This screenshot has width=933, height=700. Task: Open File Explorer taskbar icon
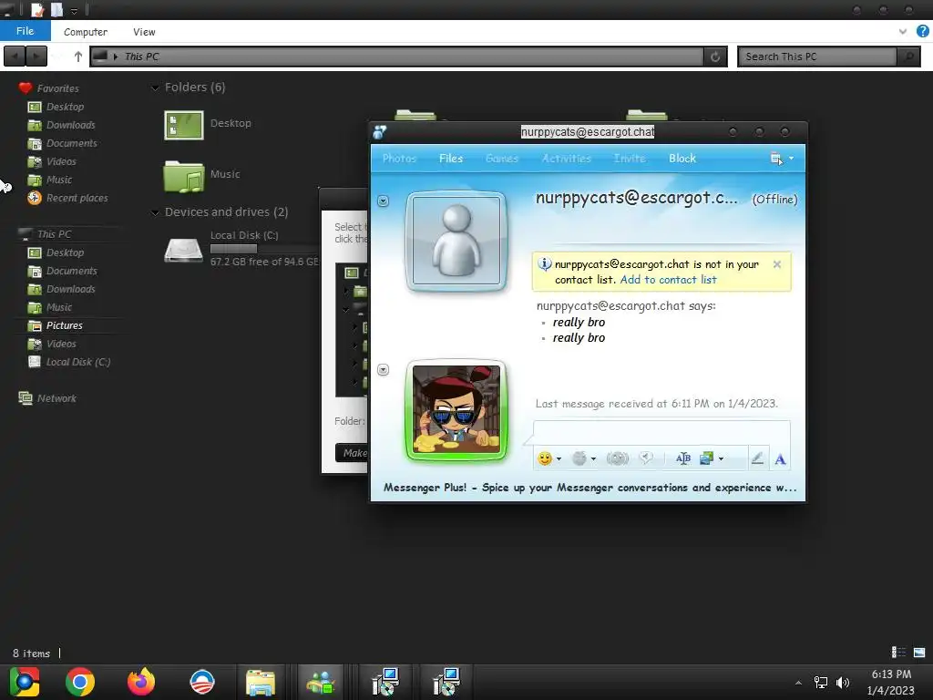[260, 682]
